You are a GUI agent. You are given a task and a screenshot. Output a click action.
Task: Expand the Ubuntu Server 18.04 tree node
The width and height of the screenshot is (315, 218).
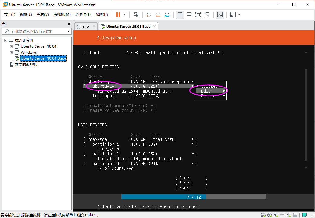click(11, 46)
